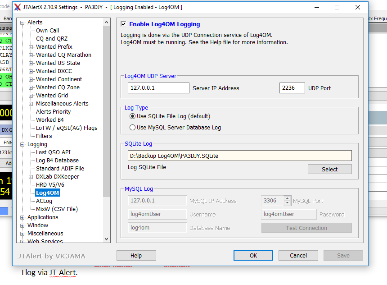This screenshot has width=387, height=285.
Task: Select Alerts Priority in the tree
Action: 53,111
